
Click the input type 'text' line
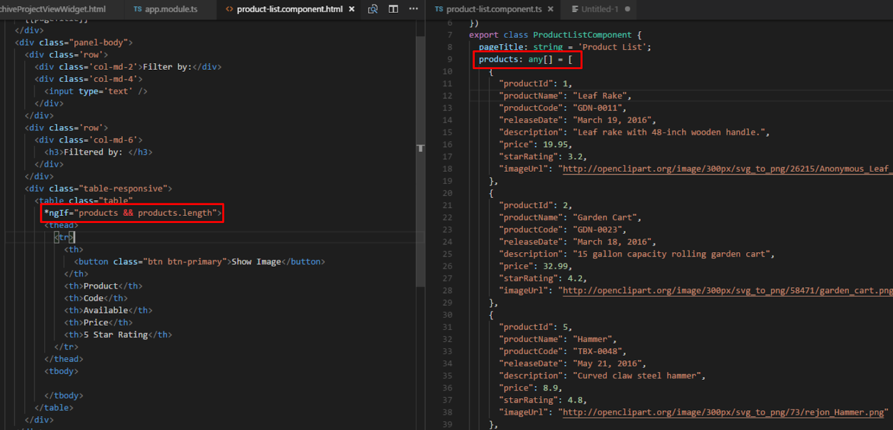[96, 91]
